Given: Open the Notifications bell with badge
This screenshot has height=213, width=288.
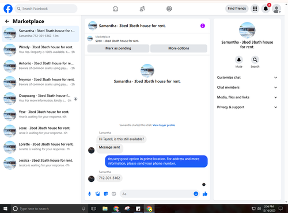Looking at the screenshot, I should pos(266,9).
